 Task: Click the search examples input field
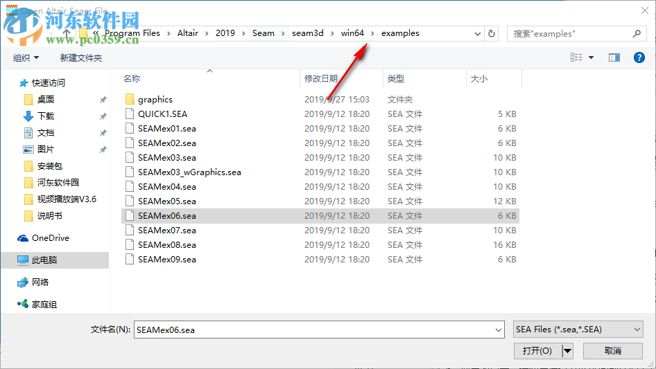(569, 33)
